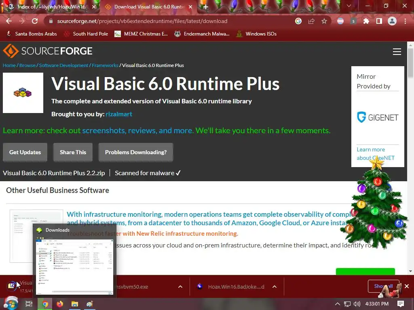Close the 'Index of' tab
414x310 pixels.
[94, 7]
